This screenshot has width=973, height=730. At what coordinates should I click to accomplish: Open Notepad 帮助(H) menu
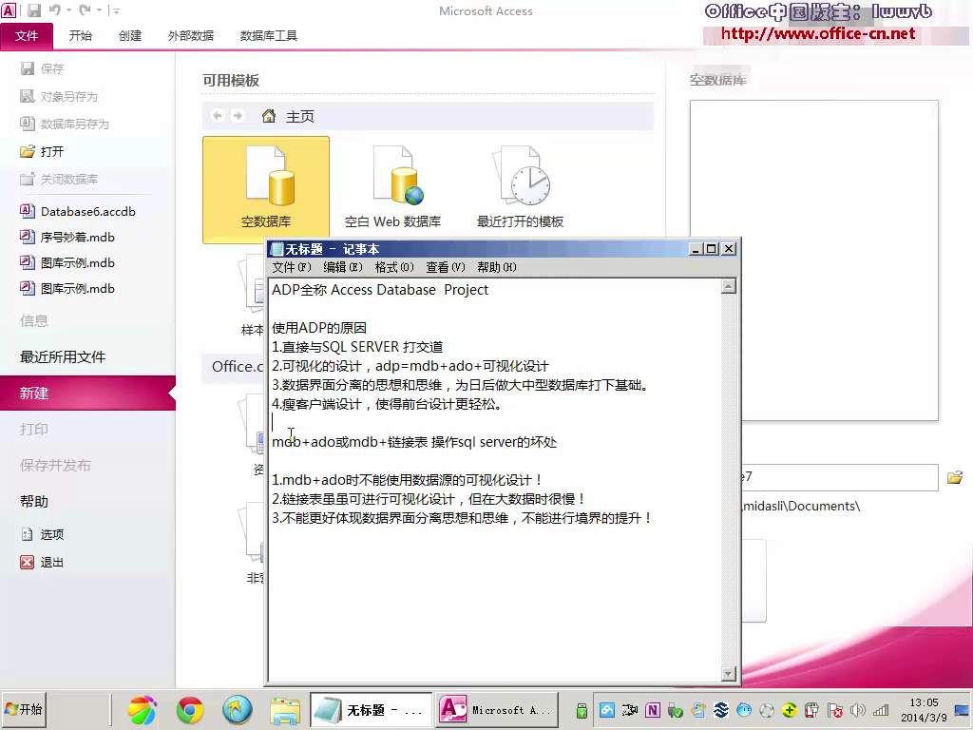(496, 267)
